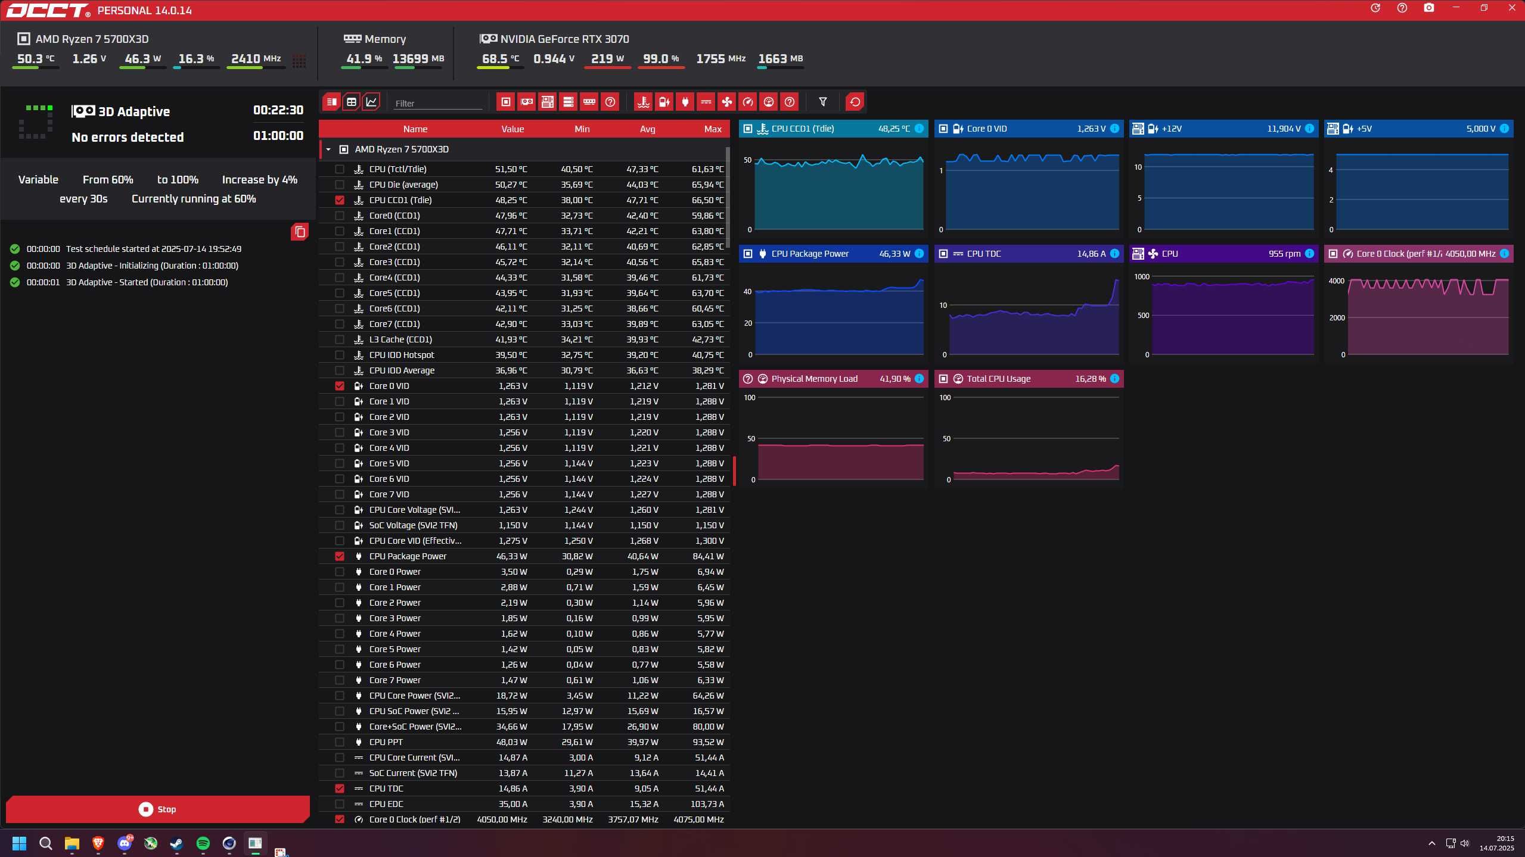Sort the sensor table by Min column
The image size is (1525, 857).
[x=582, y=129]
